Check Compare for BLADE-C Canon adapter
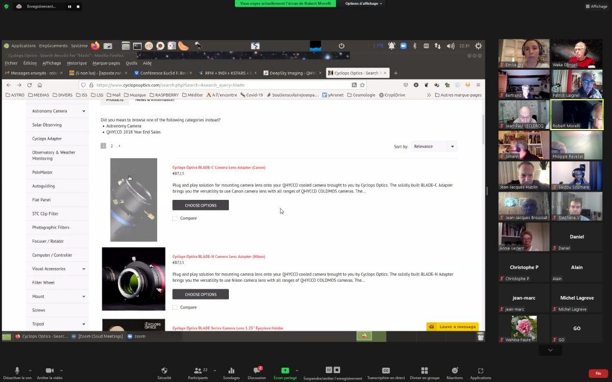Screen dimensions: 612x382 click(x=175, y=218)
